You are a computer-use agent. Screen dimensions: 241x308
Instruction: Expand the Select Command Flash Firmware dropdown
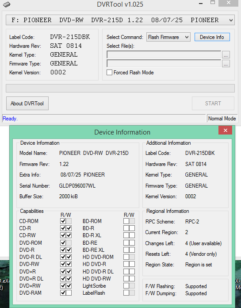click(168, 37)
